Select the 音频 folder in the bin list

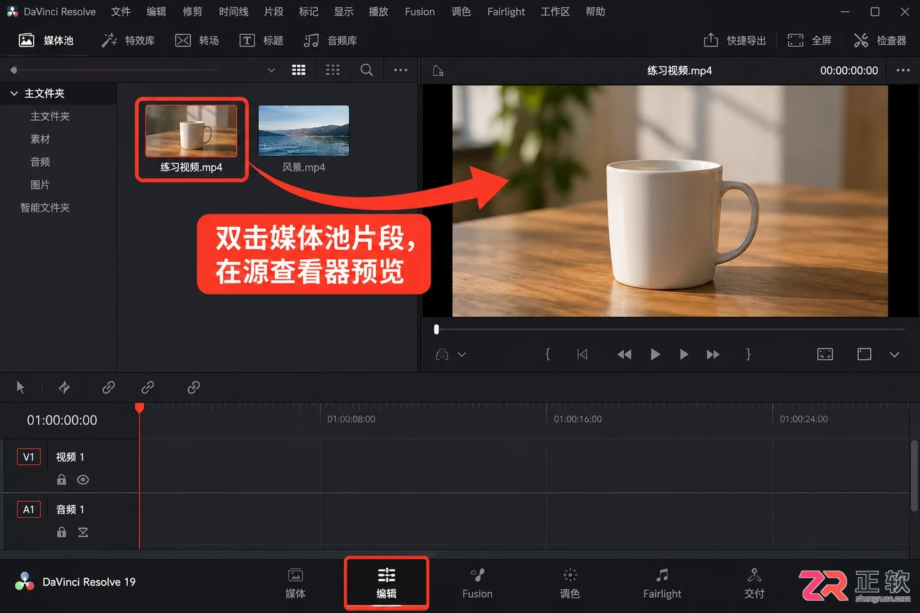(x=40, y=162)
